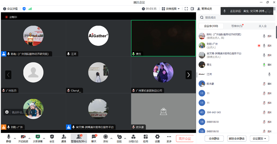Click the 邀请 invite icon
Screen dimensions: 277x144
click(x=64, y=137)
